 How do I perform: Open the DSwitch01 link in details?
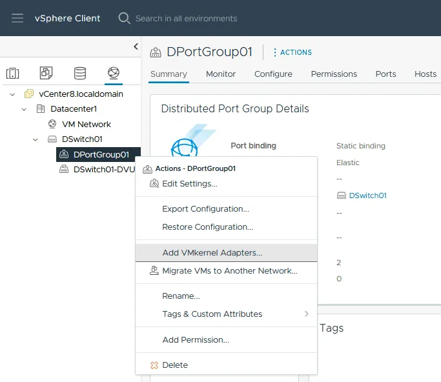(x=367, y=196)
